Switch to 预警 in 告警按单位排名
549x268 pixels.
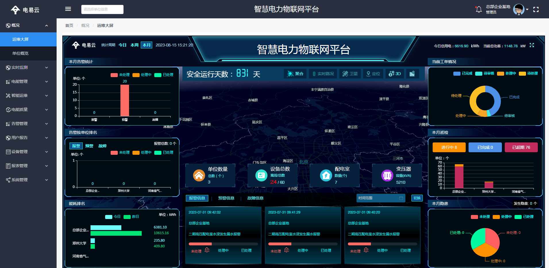[x=89, y=146]
